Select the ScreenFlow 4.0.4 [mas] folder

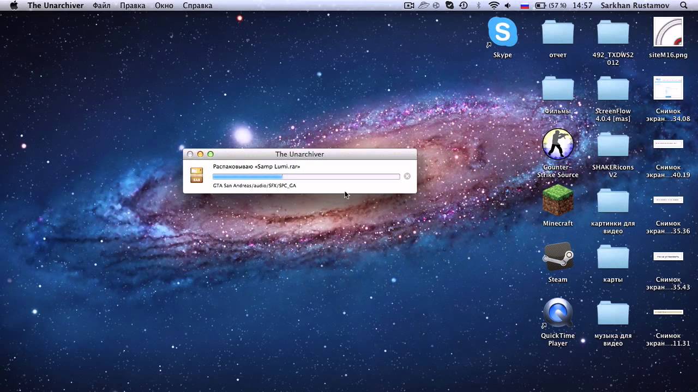[613, 89]
